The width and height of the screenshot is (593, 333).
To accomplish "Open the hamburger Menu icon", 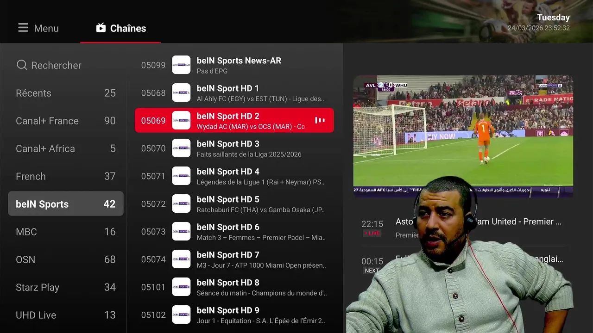I will pos(23,28).
